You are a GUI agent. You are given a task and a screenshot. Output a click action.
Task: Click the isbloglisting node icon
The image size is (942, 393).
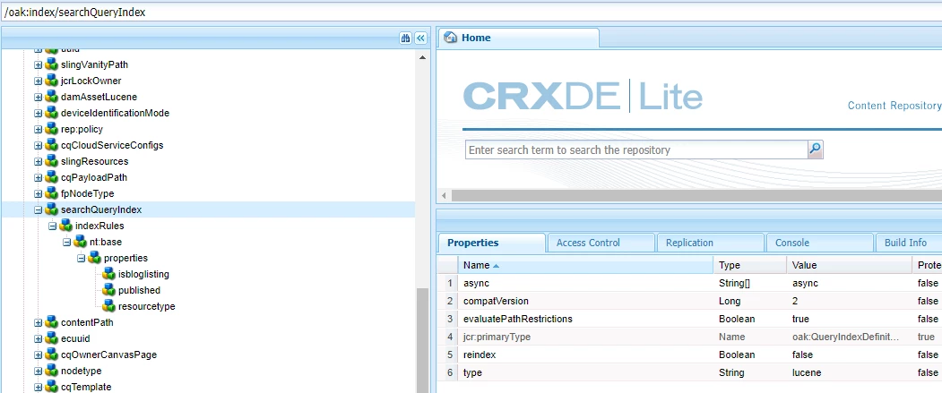(108, 274)
